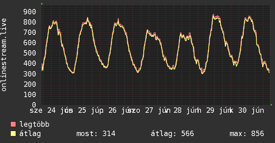Screen dimensions: 275x143
Task: Click the 0 y-axis label
Action: coord(34,105)
